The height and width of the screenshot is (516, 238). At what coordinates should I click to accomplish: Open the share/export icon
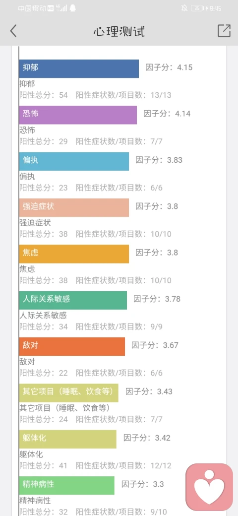[x=224, y=31]
